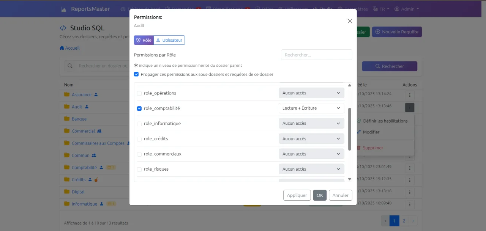Open the actions kebab for Assurance row
Screen dimensions: 486x231
click(x=409, y=94)
